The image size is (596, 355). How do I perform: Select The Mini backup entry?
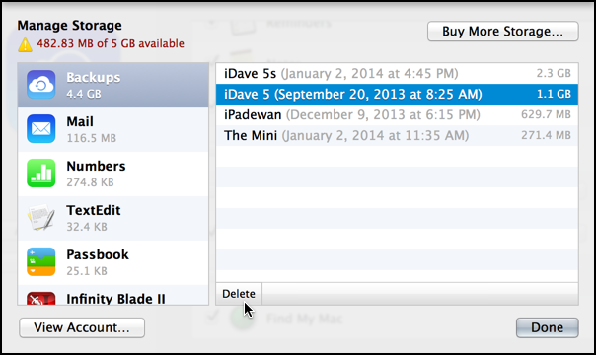[x=398, y=135]
